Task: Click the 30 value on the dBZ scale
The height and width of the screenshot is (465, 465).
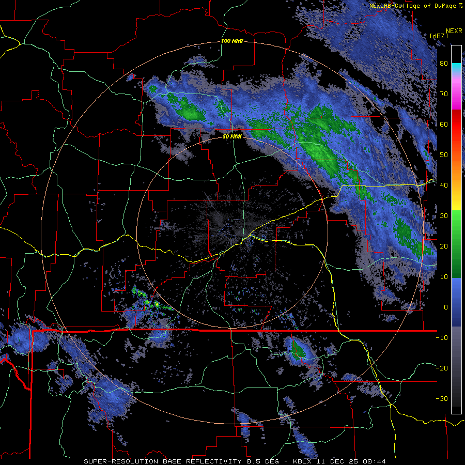Action: (x=444, y=216)
